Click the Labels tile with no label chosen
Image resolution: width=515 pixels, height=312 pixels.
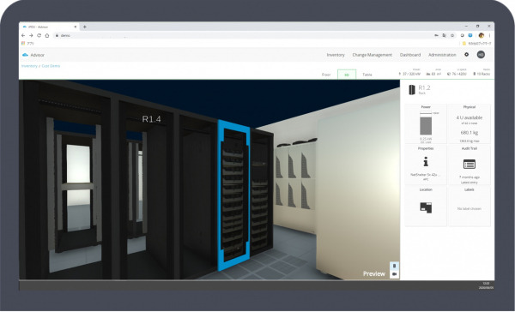(469, 207)
